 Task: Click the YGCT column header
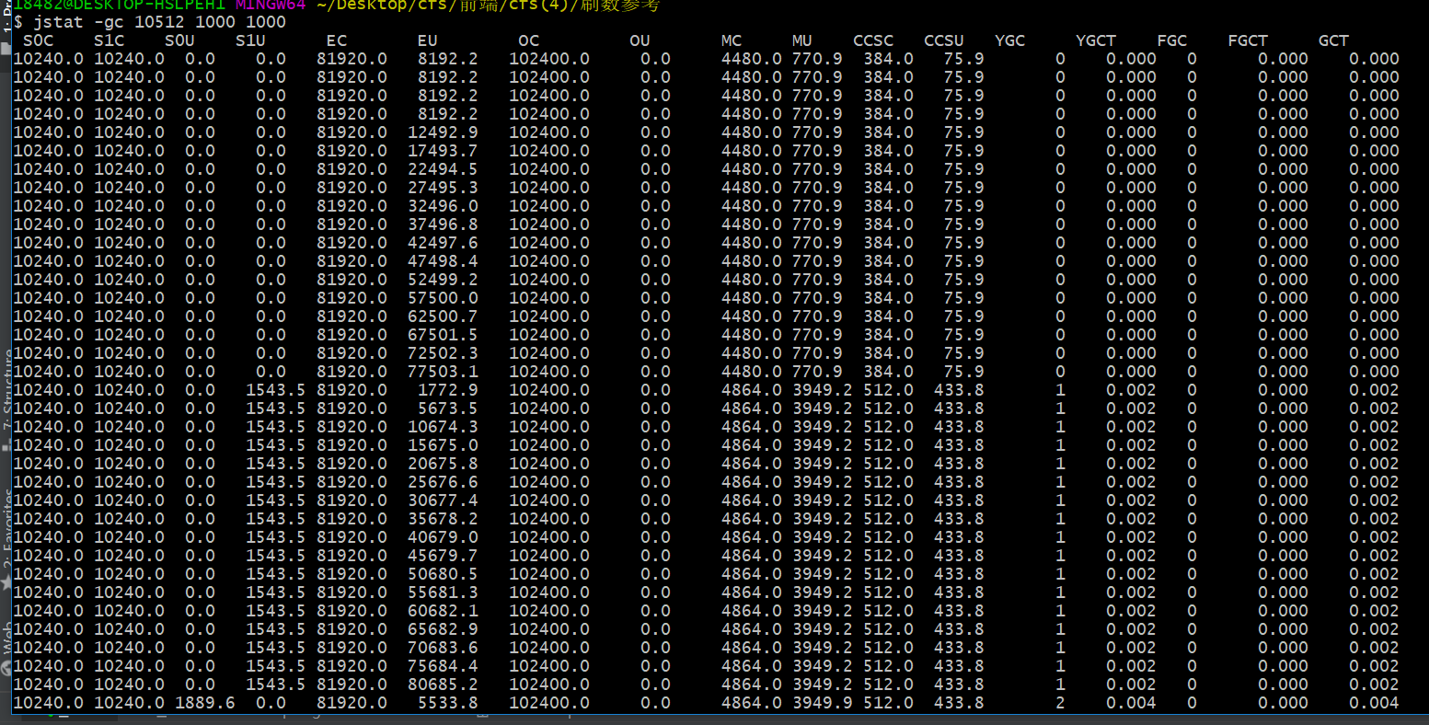1096,40
